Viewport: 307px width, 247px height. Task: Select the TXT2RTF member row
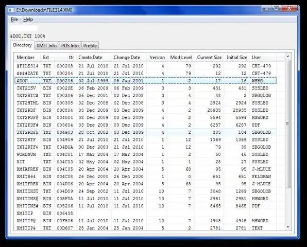(x=145, y=139)
